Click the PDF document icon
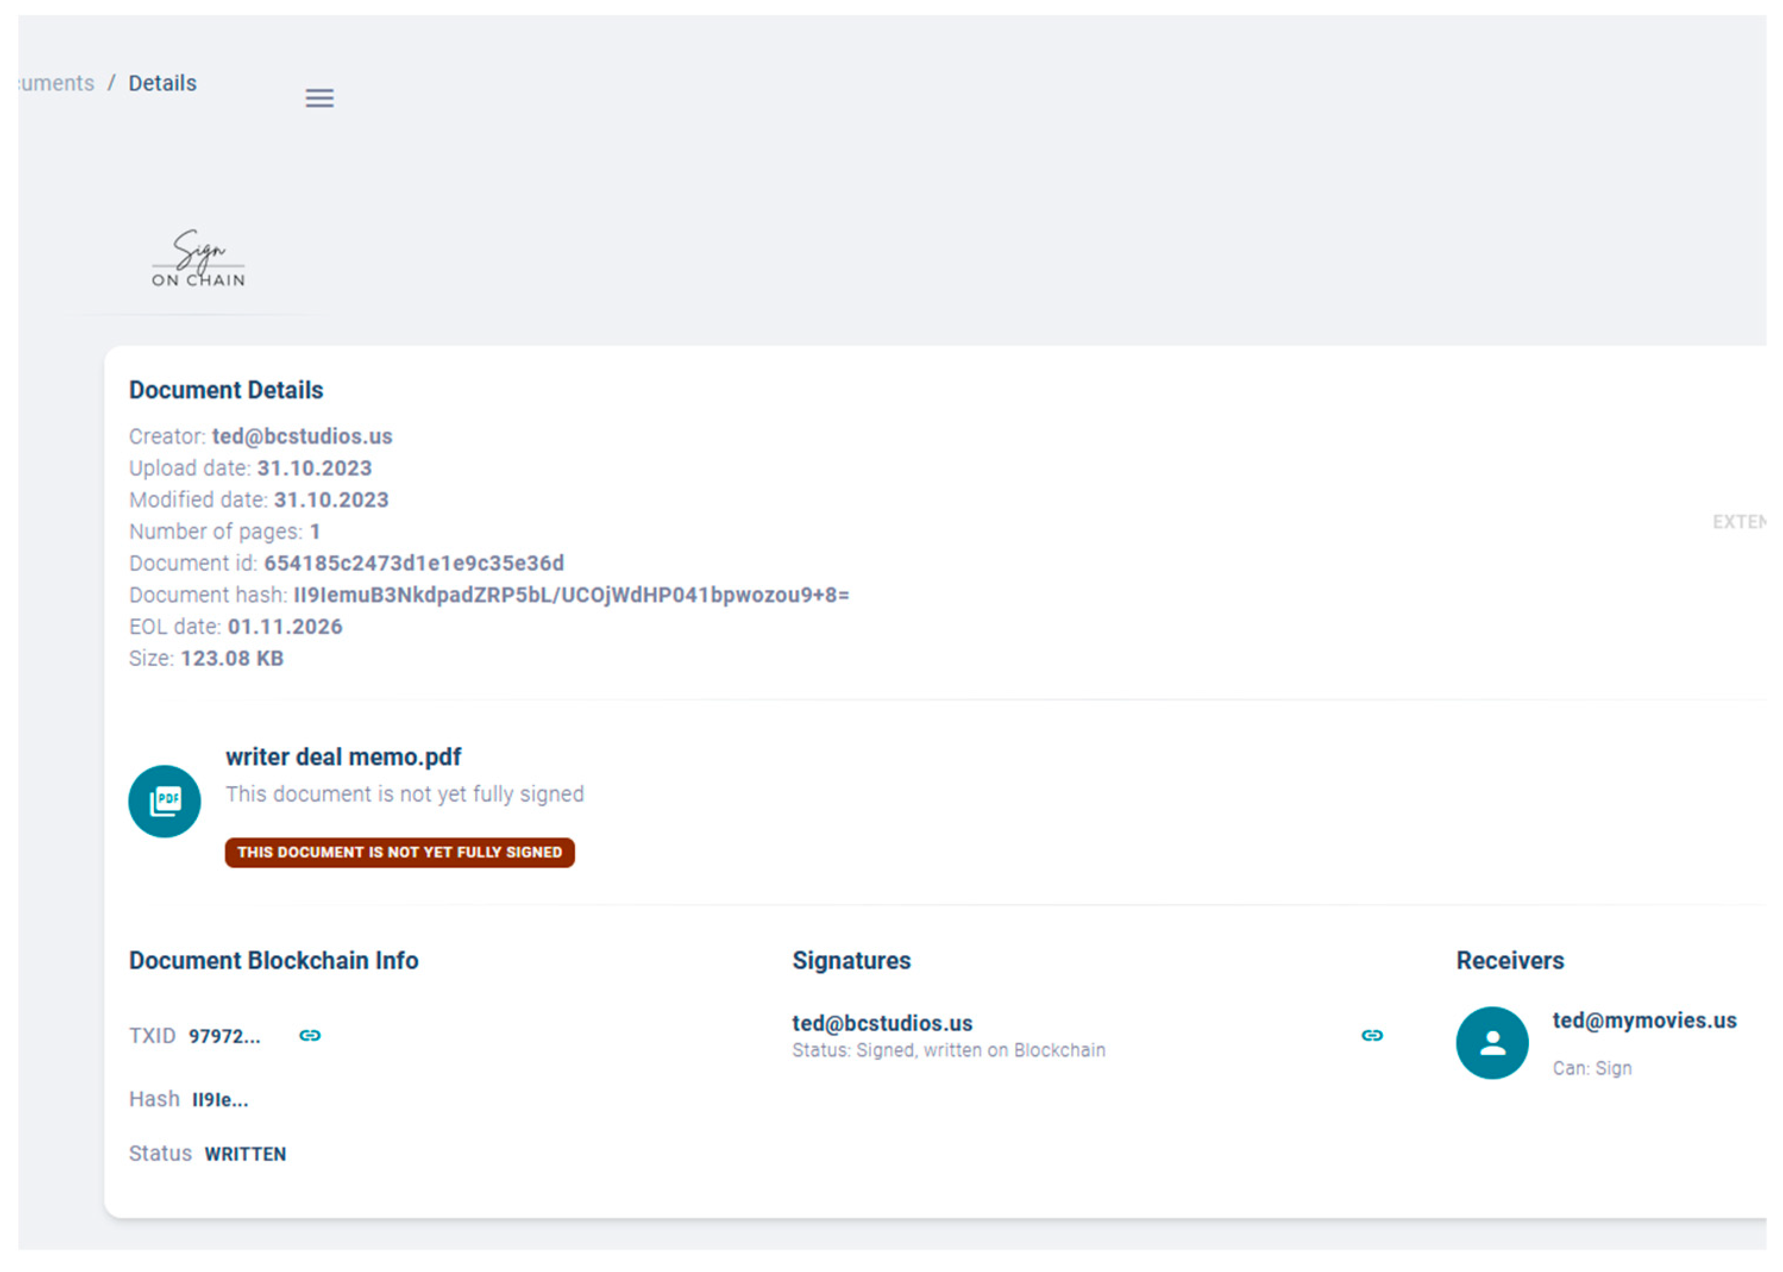1783x1272 pixels. (165, 800)
